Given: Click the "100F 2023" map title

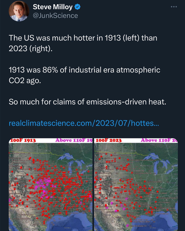Looking at the screenshot, I should coord(109,140).
